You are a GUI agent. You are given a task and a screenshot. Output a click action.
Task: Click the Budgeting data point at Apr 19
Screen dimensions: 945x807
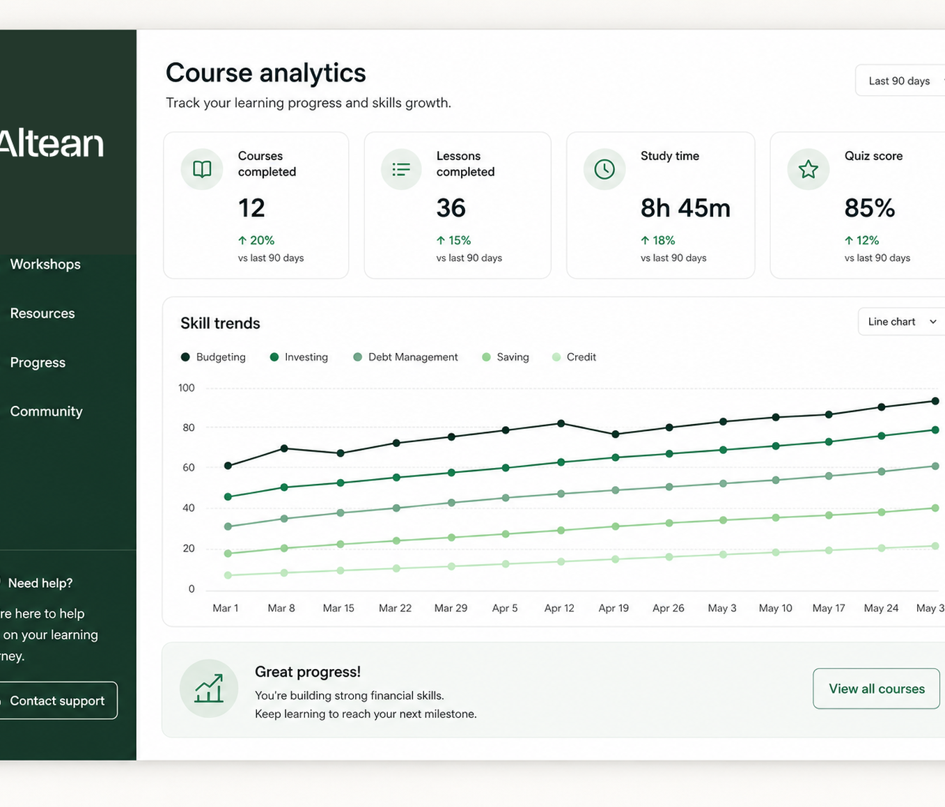[616, 434]
